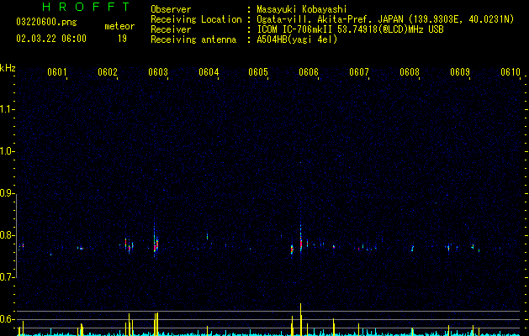Click the kHz axis unit label
The width and height of the screenshot is (529, 336).
[x=8, y=68]
